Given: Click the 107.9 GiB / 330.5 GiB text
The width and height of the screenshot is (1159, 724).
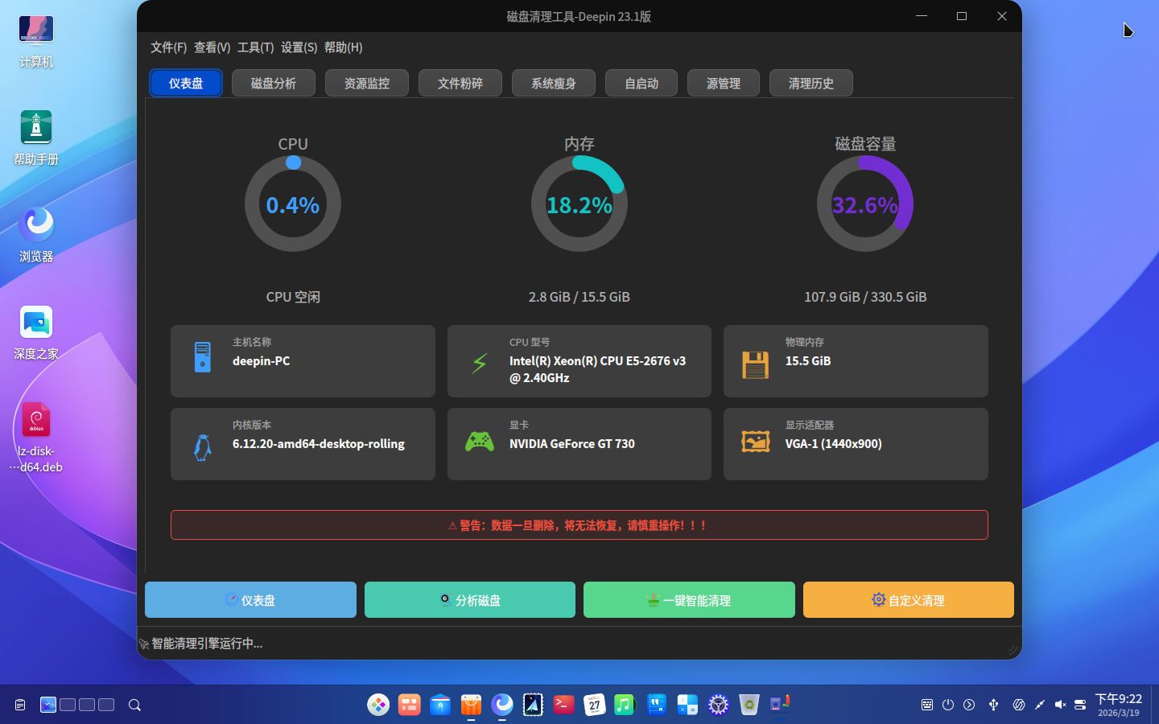Looking at the screenshot, I should 865,297.
